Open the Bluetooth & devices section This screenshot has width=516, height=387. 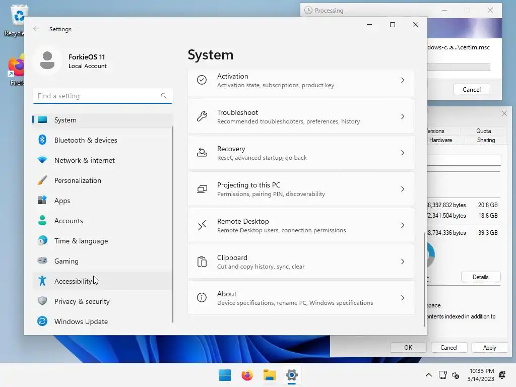(103, 140)
